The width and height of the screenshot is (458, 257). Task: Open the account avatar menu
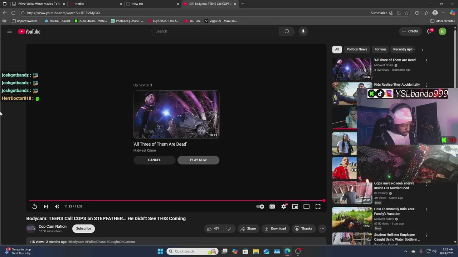pyautogui.click(x=443, y=31)
